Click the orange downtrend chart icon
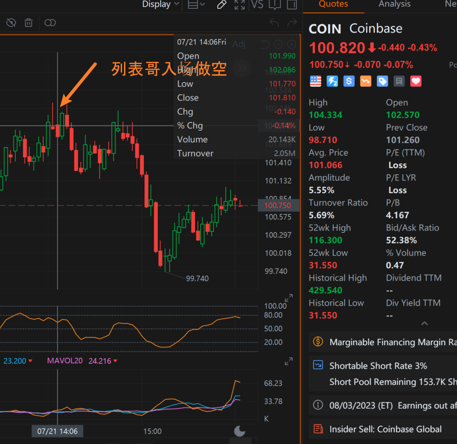The height and width of the screenshot is (444, 457). tap(366, 81)
